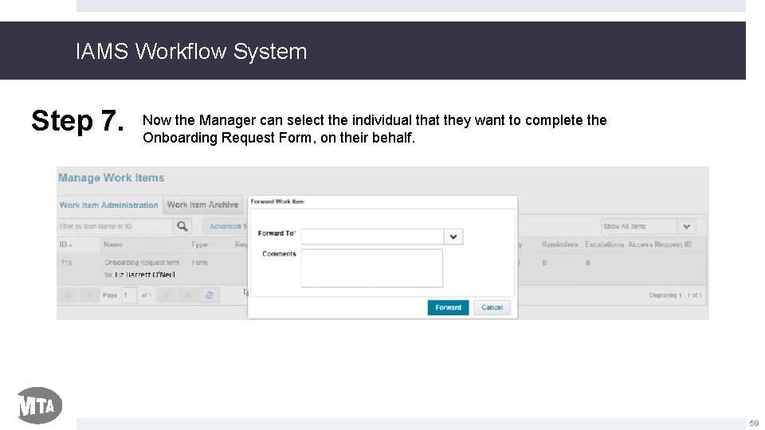Go to previous page arrow
765x430 pixels.
pyautogui.click(x=89, y=295)
